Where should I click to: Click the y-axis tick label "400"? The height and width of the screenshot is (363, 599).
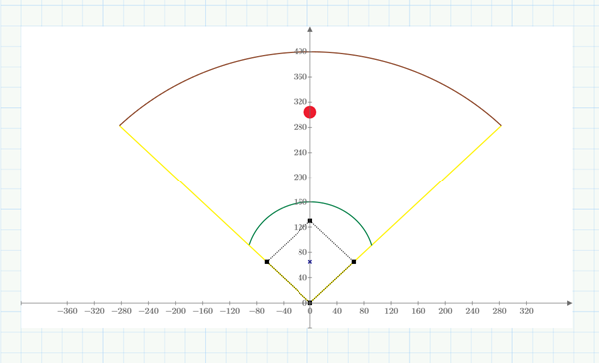coord(300,51)
